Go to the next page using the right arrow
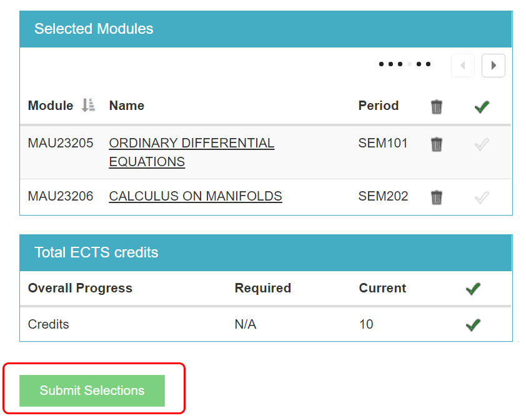This screenshot has width=526, height=418. pos(493,65)
